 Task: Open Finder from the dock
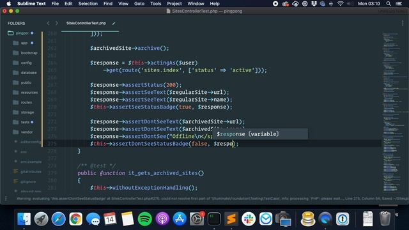tap(24, 218)
